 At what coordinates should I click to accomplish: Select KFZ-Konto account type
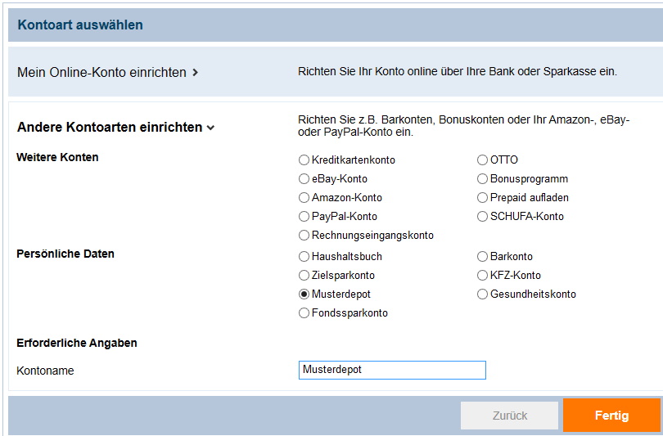482,276
